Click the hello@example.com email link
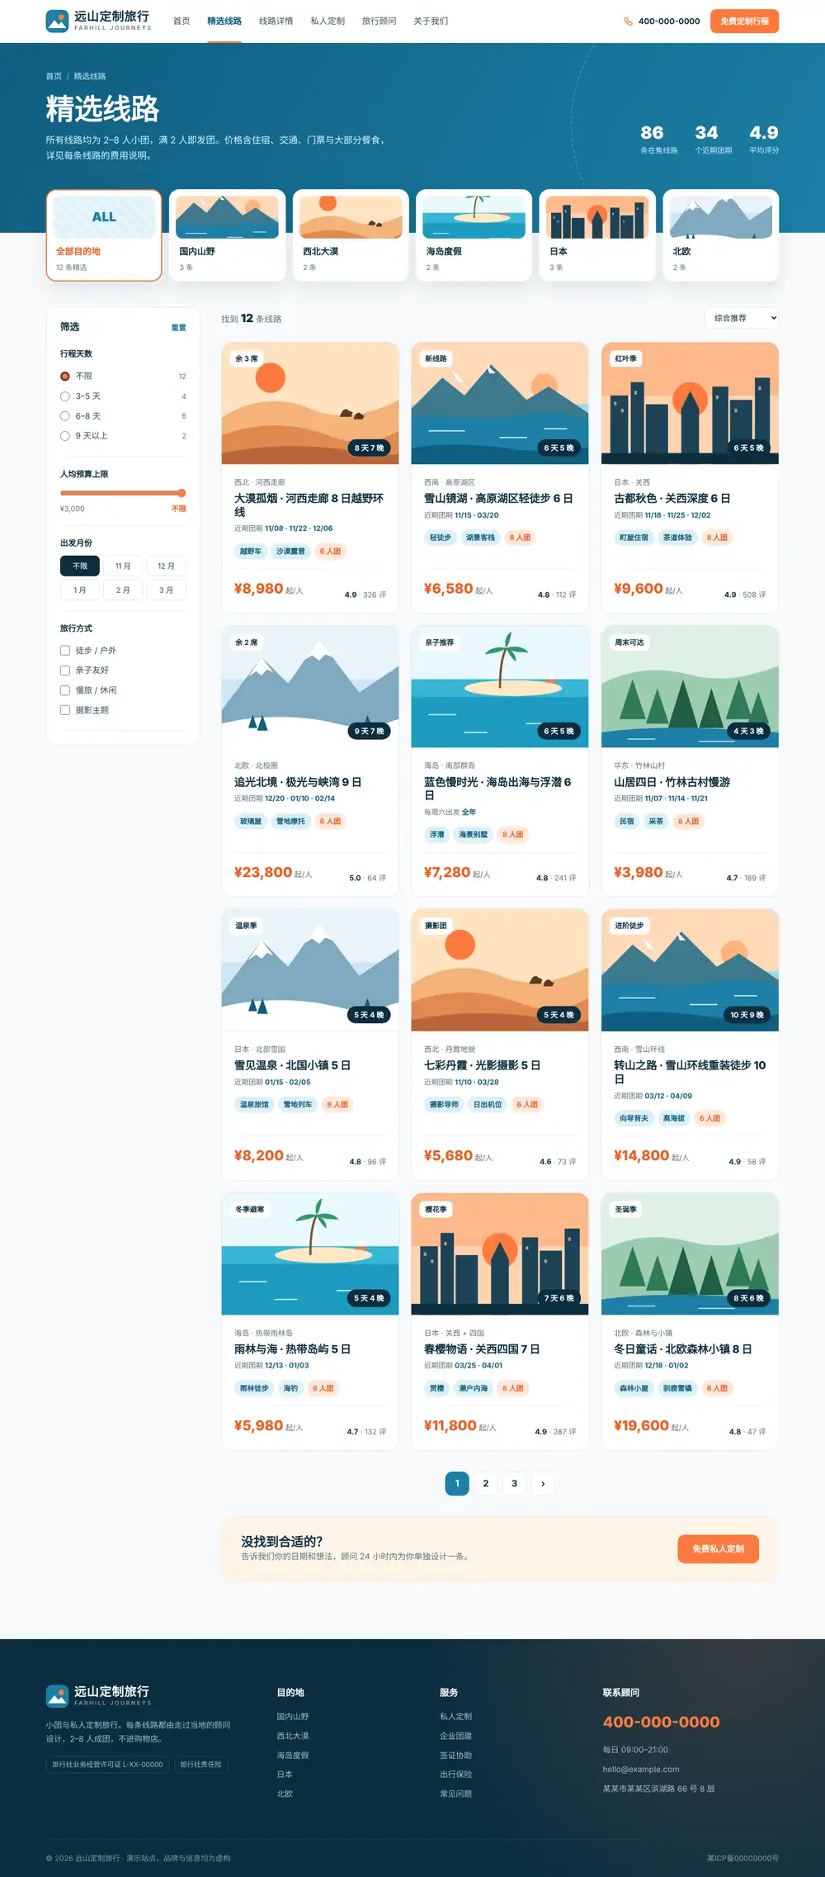This screenshot has height=1877, width=825. pyautogui.click(x=641, y=1769)
